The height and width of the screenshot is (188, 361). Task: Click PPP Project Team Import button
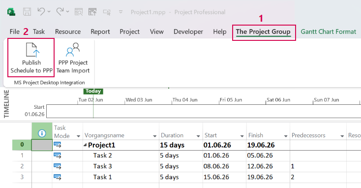click(73, 58)
